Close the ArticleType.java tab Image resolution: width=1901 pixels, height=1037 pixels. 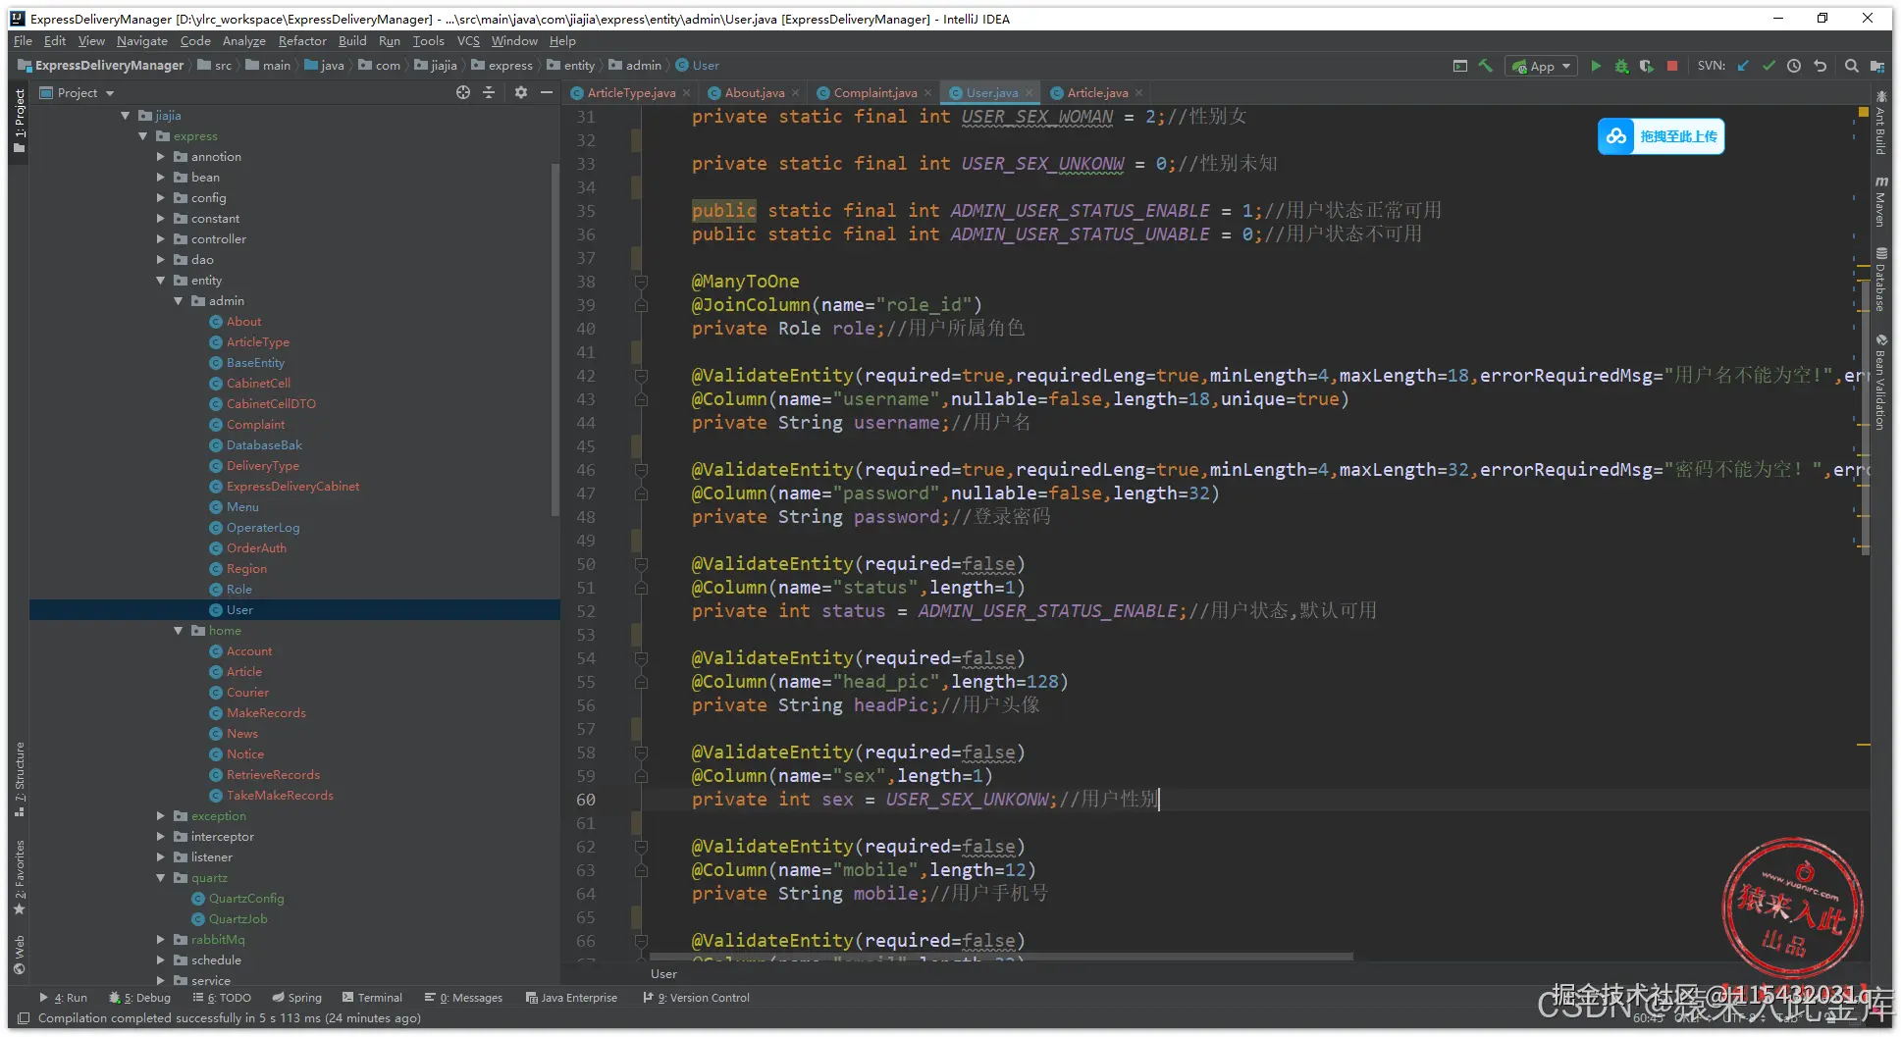tap(686, 93)
